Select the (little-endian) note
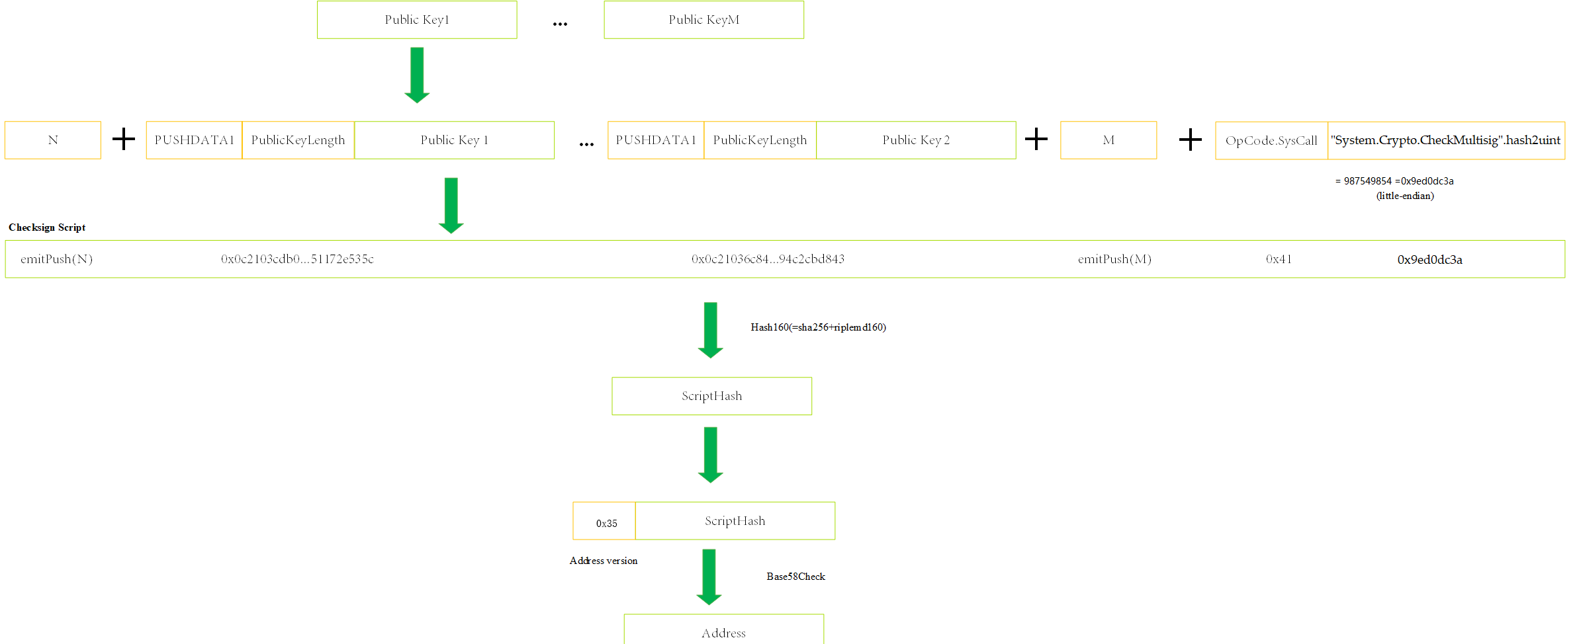 point(1405,196)
